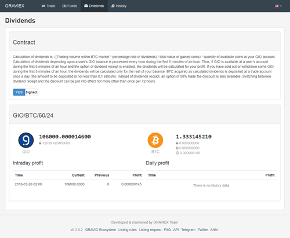Open the GRAVIEX home logo link
Viewport: 290px width, 238px height.
(x=14, y=6)
